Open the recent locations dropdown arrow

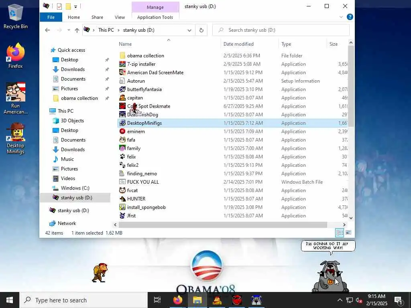pos(69,30)
